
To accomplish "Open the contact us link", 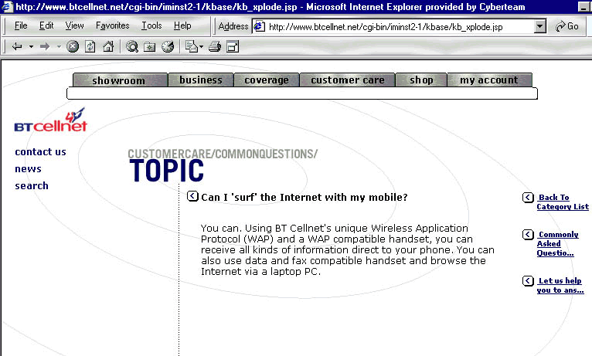I will point(40,152).
